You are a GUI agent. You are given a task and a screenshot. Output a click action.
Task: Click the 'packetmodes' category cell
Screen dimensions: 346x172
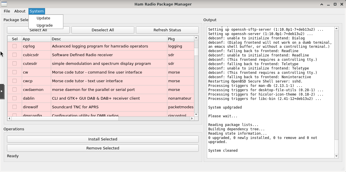[180, 107]
